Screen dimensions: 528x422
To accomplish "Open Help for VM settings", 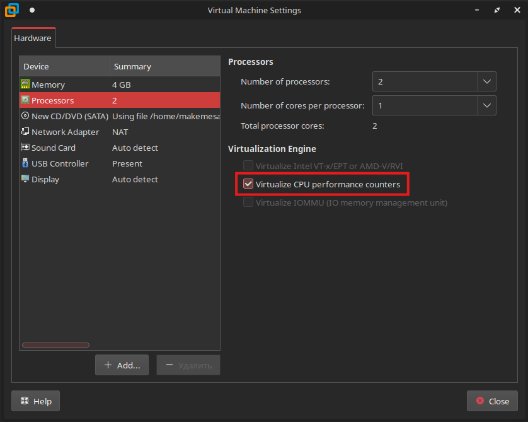I will coord(35,401).
